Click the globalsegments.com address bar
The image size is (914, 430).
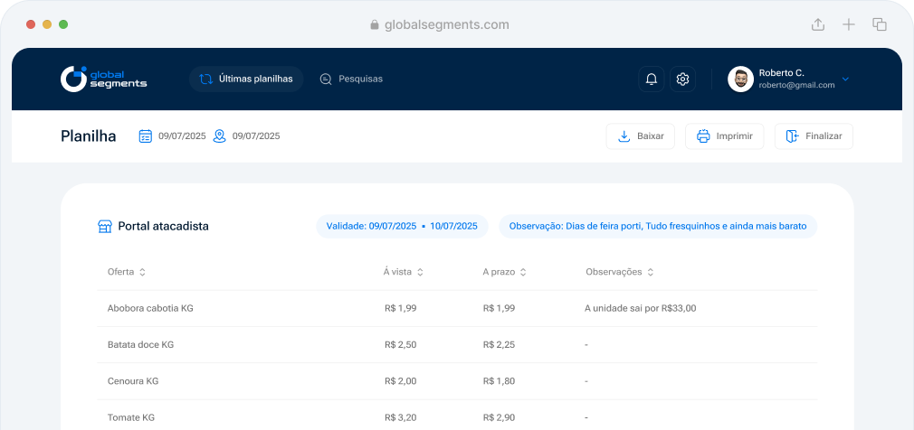pos(440,24)
